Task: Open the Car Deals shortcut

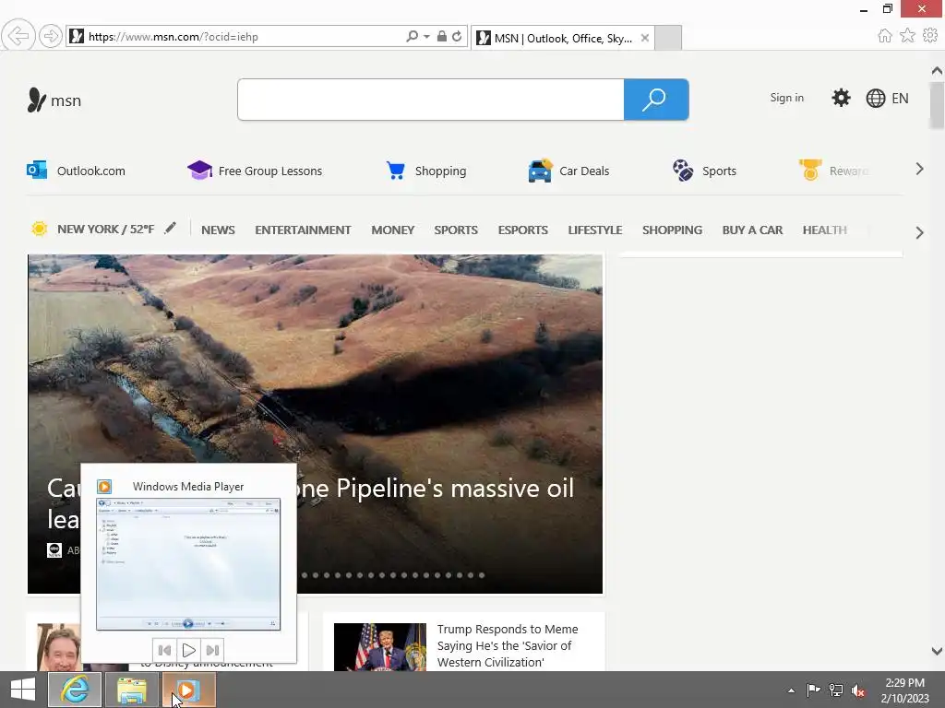Action: [x=568, y=171]
